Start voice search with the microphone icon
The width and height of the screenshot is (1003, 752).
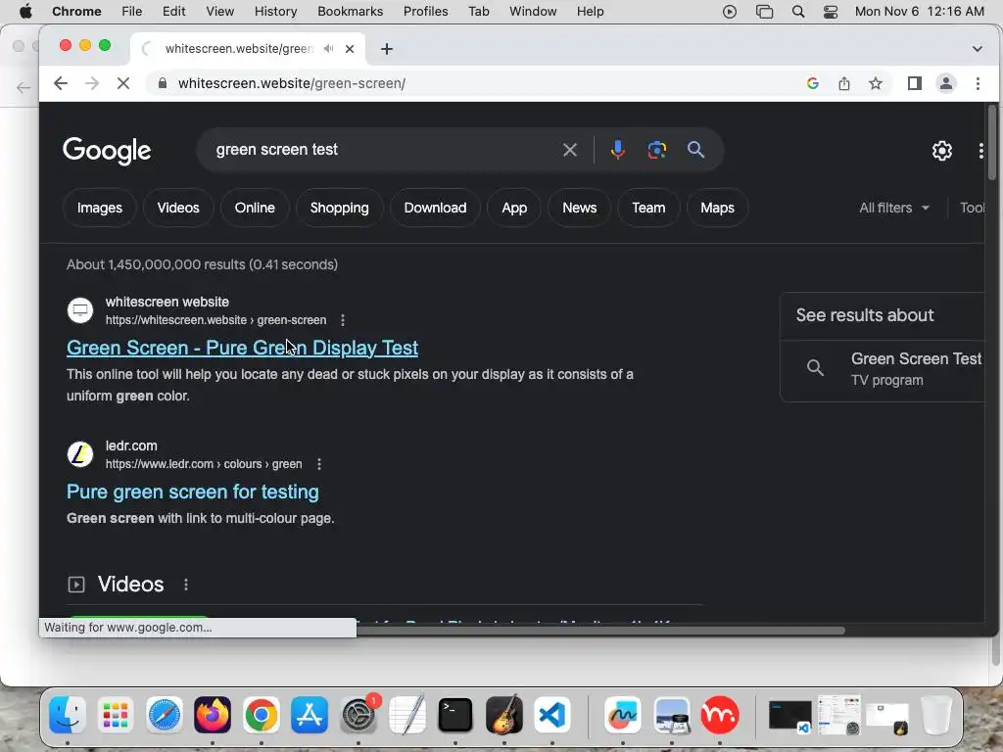point(617,150)
